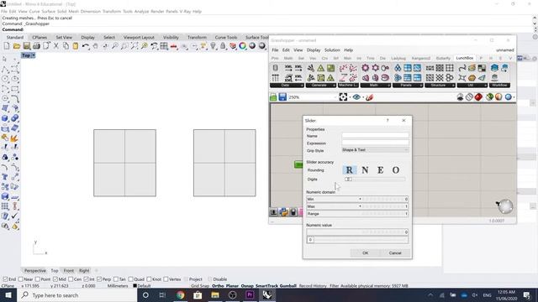Image resolution: width=538 pixels, height=302 pixels.
Task: Toggle the Perp osnap checkbox
Action: pos(99,279)
